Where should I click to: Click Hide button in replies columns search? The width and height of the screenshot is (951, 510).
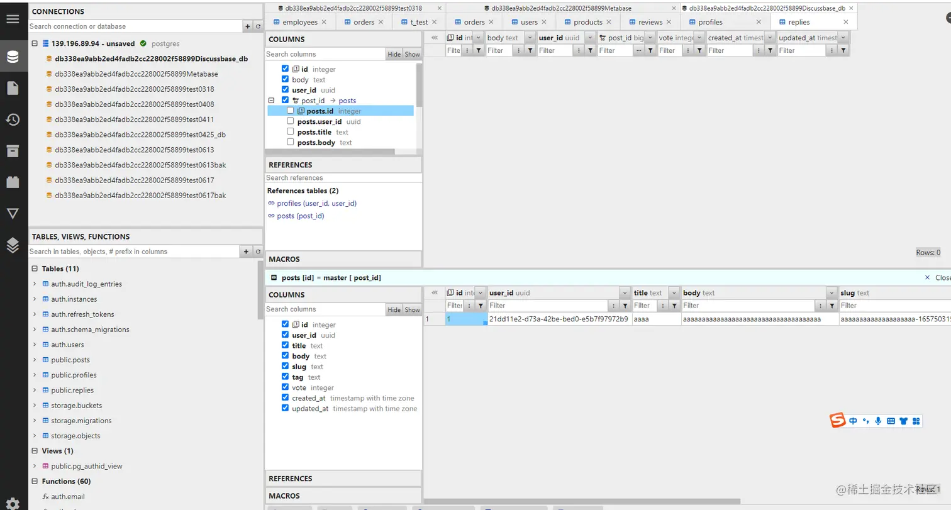(x=394, y=54)
